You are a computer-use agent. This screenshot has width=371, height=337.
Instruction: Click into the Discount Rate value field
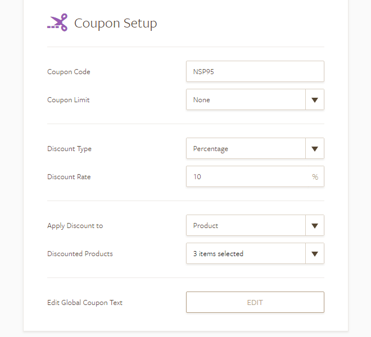247,177
